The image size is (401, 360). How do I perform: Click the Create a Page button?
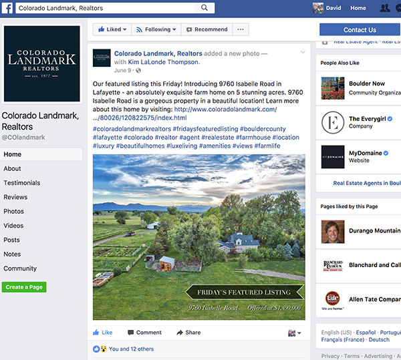coord(24,287)
